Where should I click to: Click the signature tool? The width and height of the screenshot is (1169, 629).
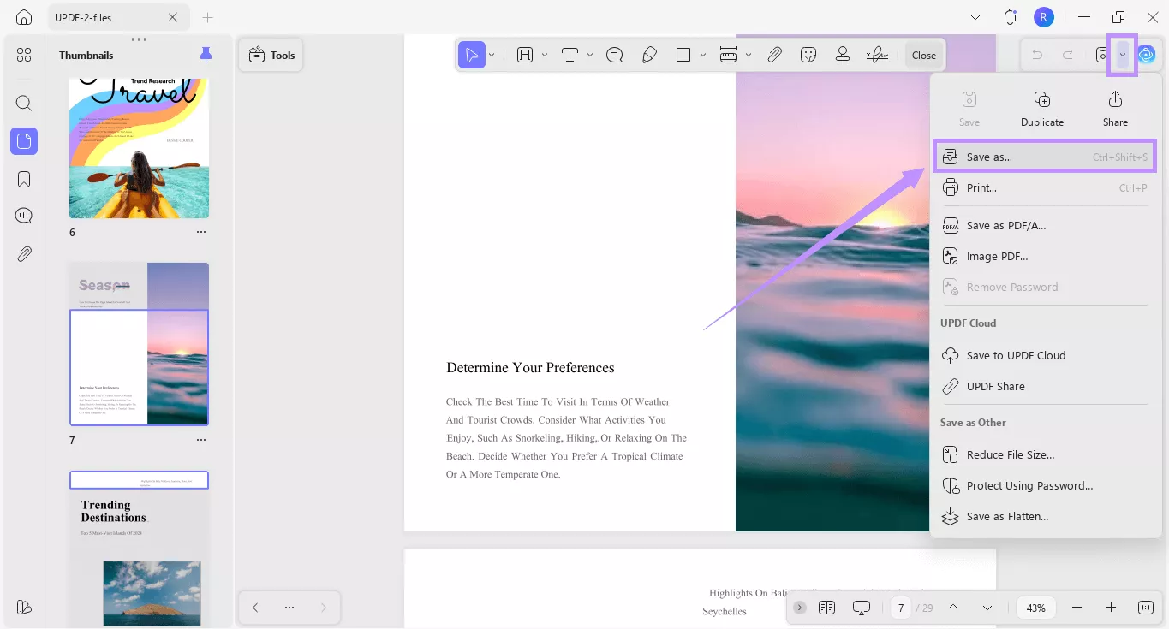tap(876, 55)
